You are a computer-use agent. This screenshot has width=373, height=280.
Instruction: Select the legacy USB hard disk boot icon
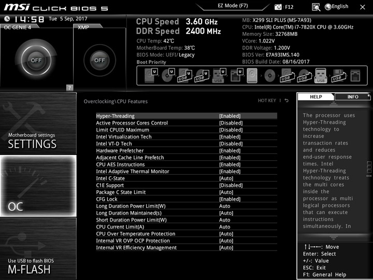pyautogui.click(x=288, y=76)
